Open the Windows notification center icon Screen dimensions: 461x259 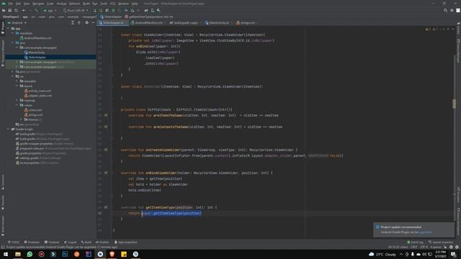coord(453,254)
